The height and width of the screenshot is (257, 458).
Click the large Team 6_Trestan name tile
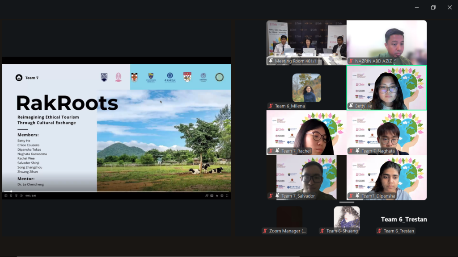point(404,219)
